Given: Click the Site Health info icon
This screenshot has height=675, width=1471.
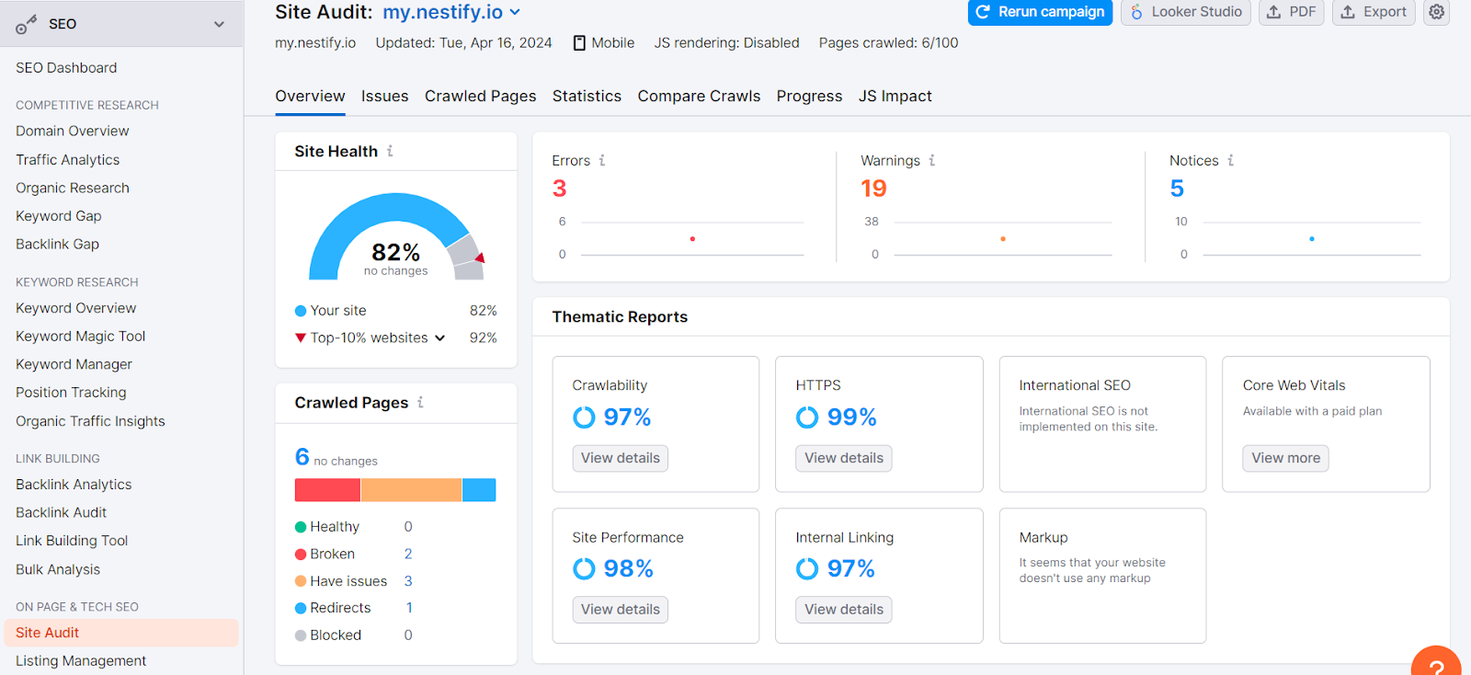Looking at the screenshot, I should pyautogui.click(x=390, y=151).
